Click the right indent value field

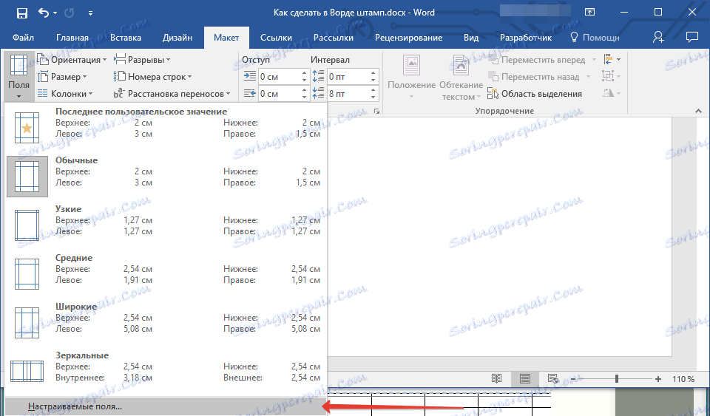[x=280, y=94]
